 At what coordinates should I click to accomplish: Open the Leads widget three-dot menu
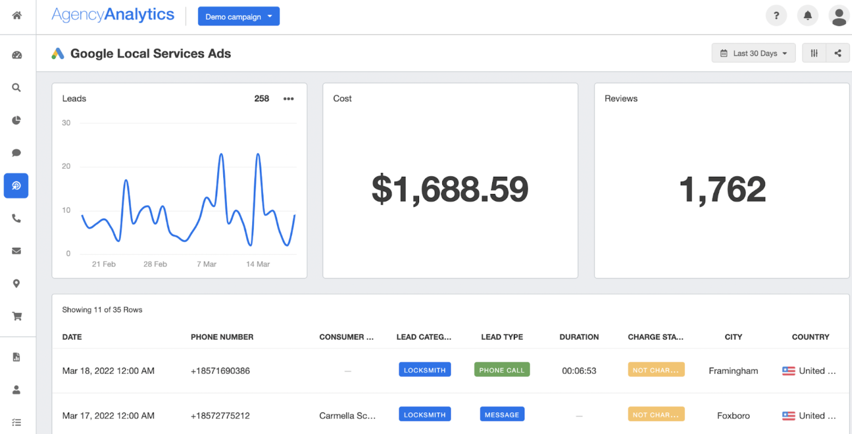[288, 99]
